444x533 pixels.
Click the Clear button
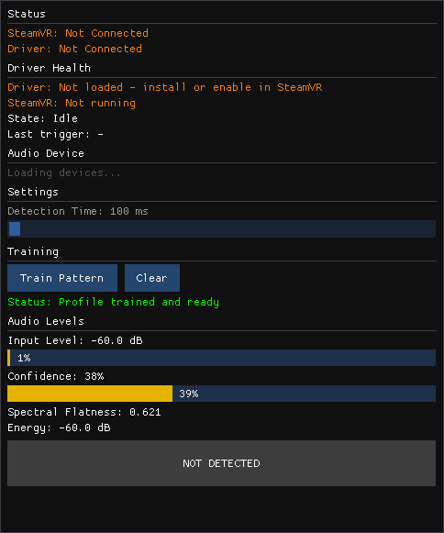click(x=152, y=278)
